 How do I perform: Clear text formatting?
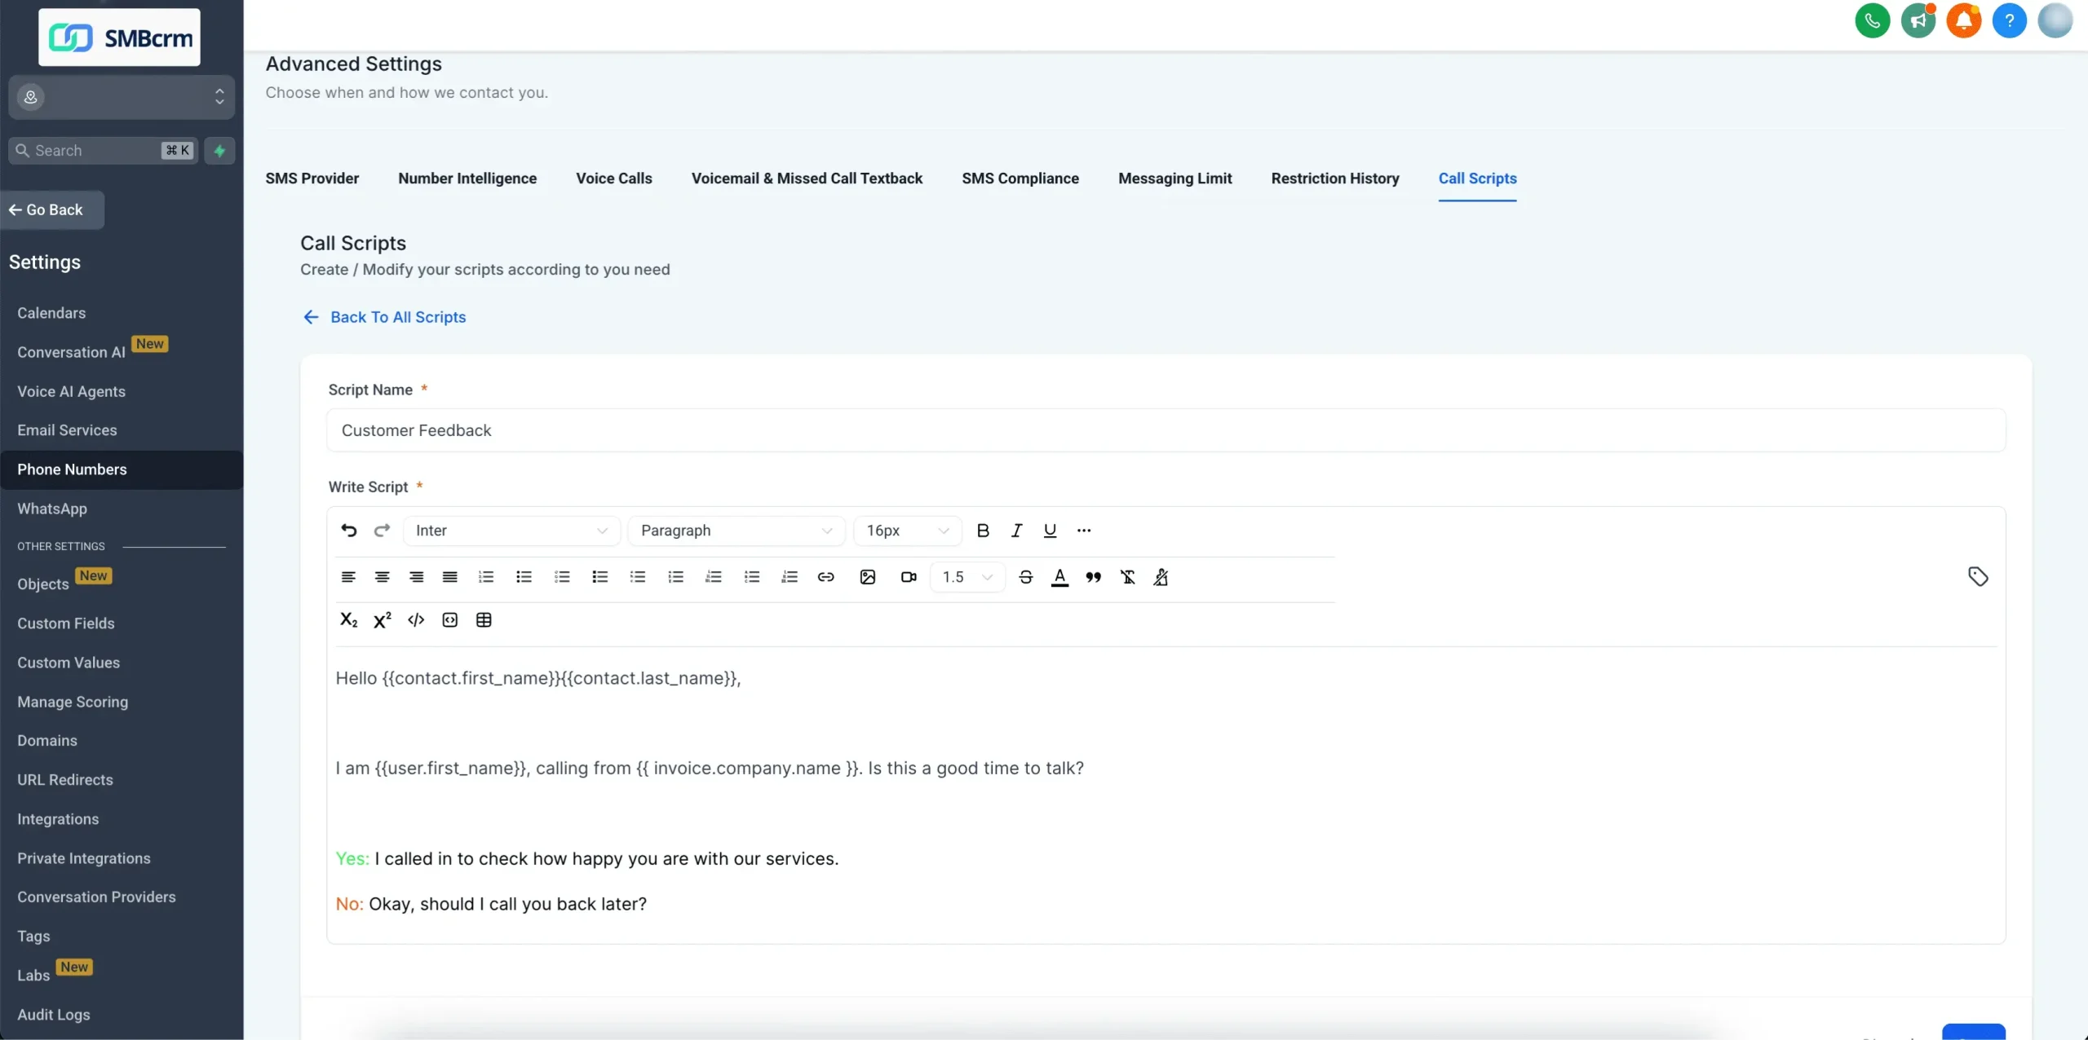[1127, 577]
